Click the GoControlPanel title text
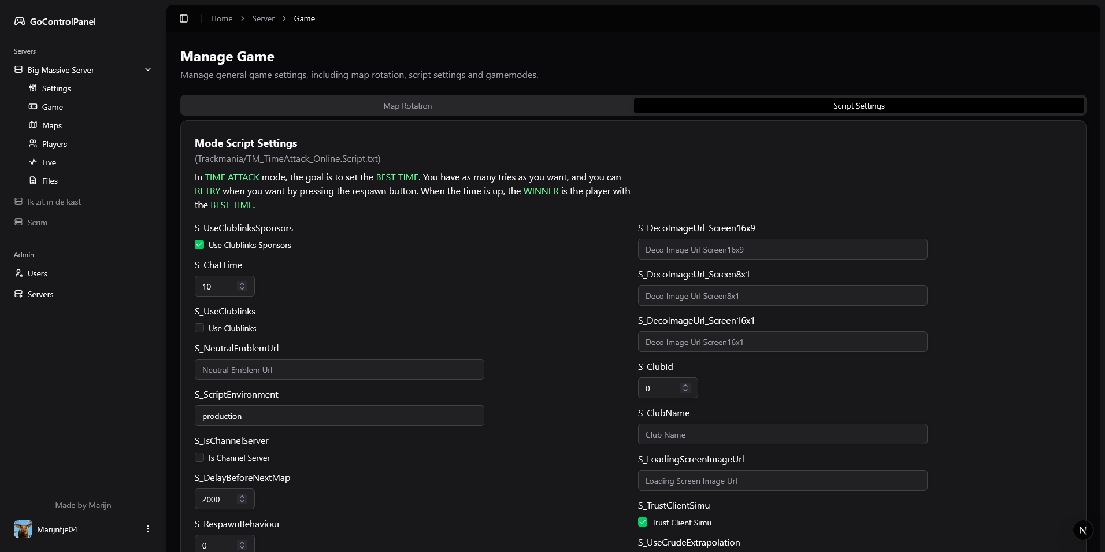1105x552 pixels. pyautogui.click(x=63, y=21)
